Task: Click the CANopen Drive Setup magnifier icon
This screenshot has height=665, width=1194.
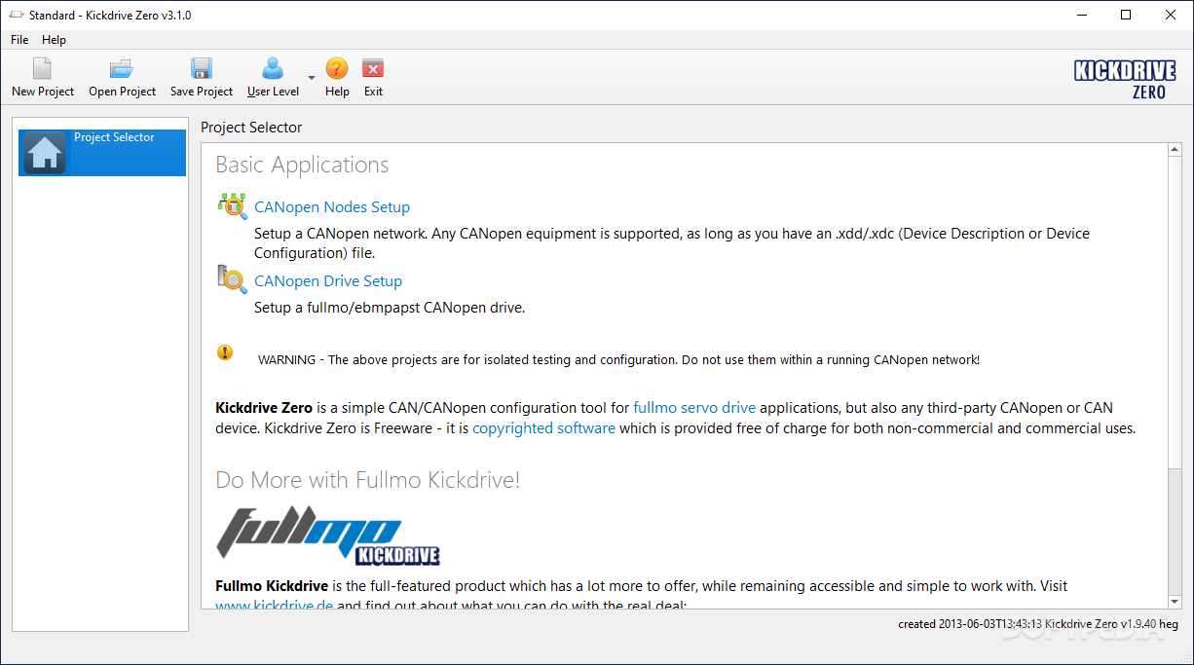Action: coord(232,279)
